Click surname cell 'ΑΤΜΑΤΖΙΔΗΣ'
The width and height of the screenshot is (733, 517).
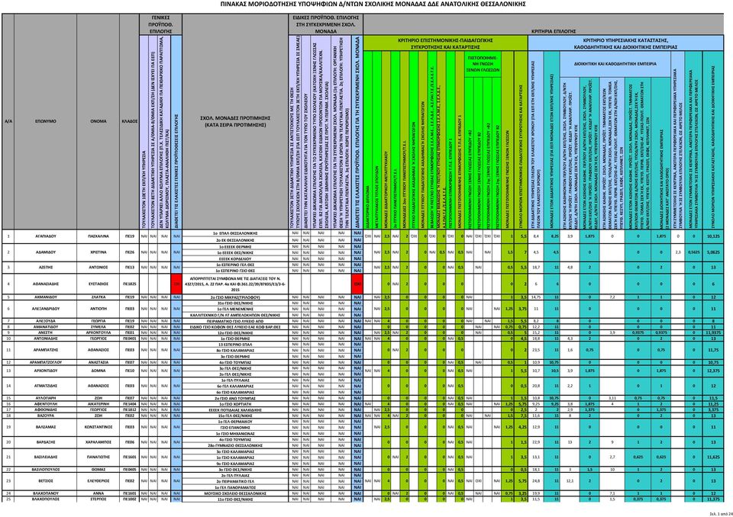tap(45, 386)
